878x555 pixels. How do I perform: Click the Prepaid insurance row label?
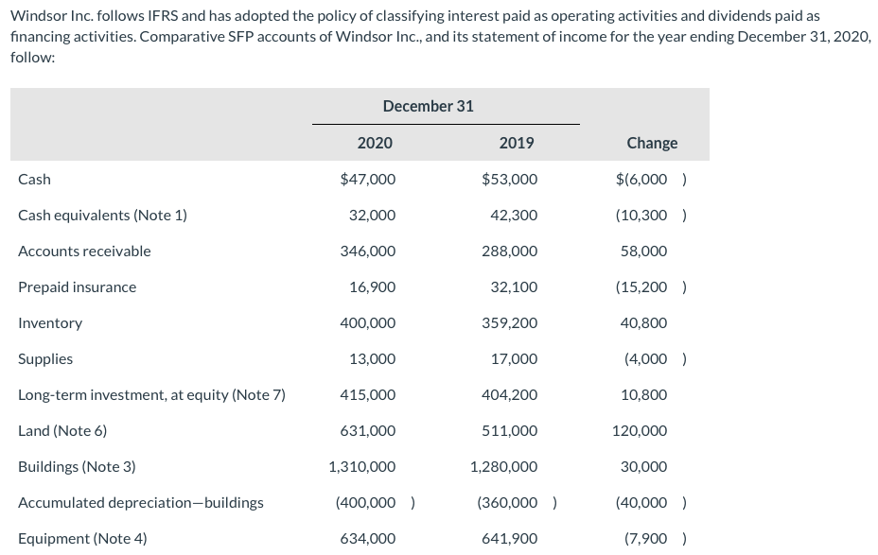(x=78, y=287)
